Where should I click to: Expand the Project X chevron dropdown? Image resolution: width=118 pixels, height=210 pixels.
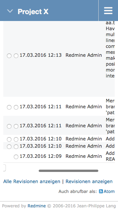point(10,11)
